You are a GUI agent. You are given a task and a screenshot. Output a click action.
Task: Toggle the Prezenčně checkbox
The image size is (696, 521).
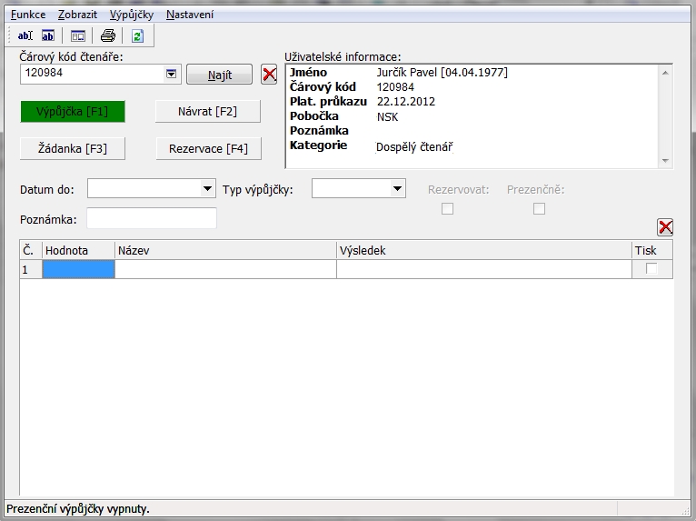click(539, 209)
